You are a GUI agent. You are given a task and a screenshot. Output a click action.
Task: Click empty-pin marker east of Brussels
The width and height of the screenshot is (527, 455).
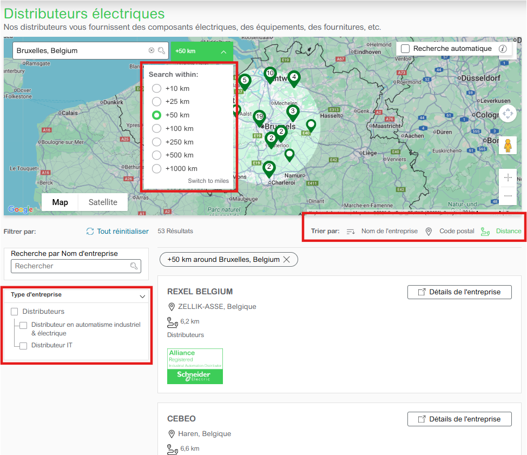pyautogui.click(x=311, y=126)
